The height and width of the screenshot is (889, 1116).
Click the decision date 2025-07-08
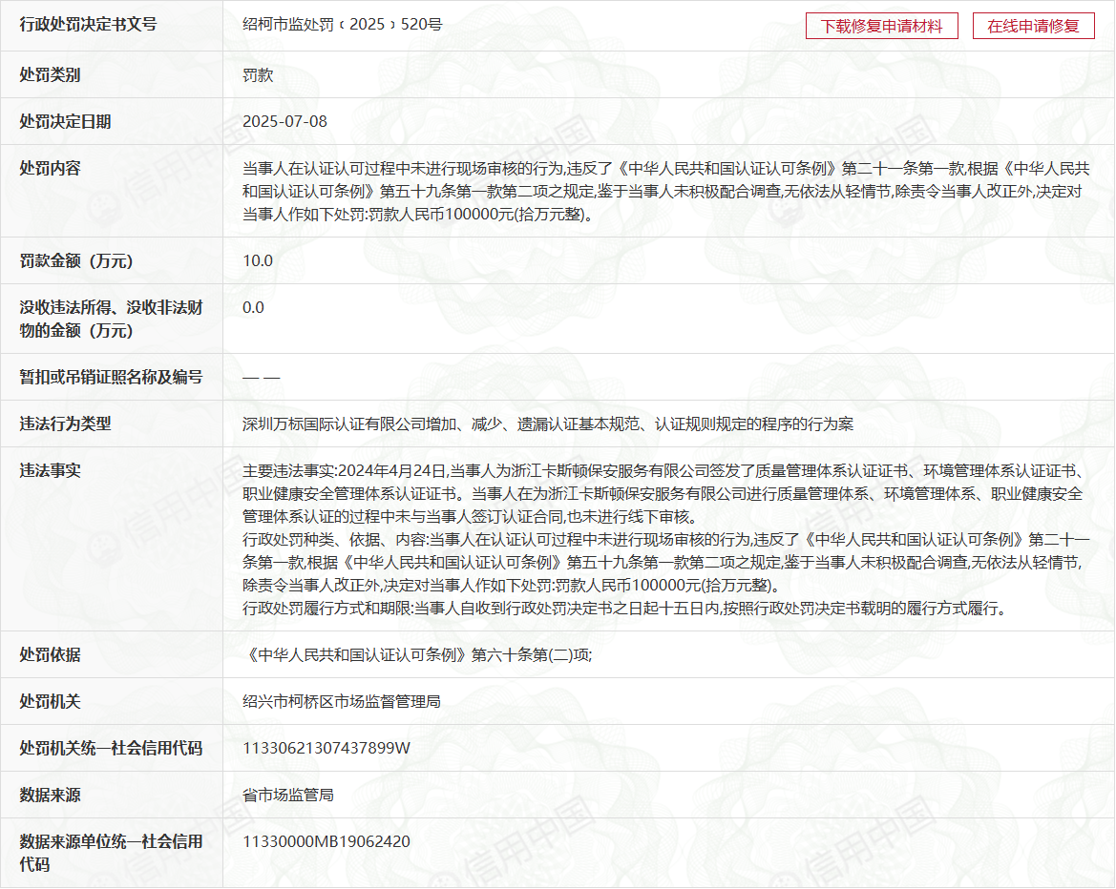(x=284, y=121)
